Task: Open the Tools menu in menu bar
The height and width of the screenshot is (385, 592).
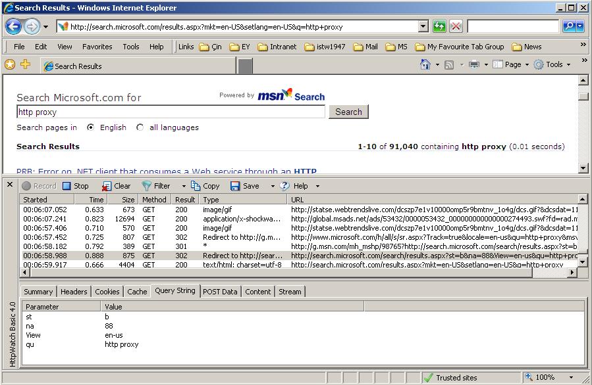Action: (130, 47)
